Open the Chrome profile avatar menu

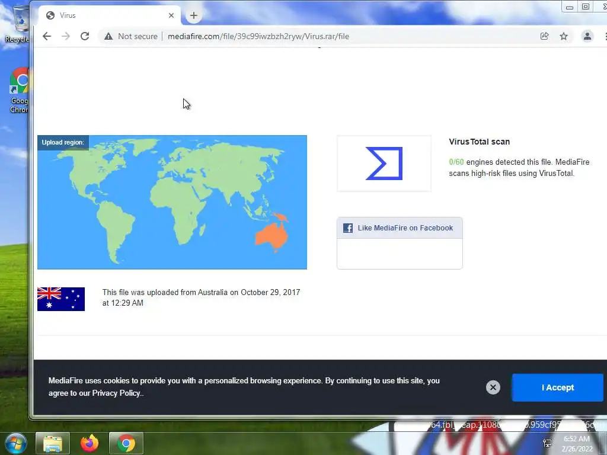point(587,36)
